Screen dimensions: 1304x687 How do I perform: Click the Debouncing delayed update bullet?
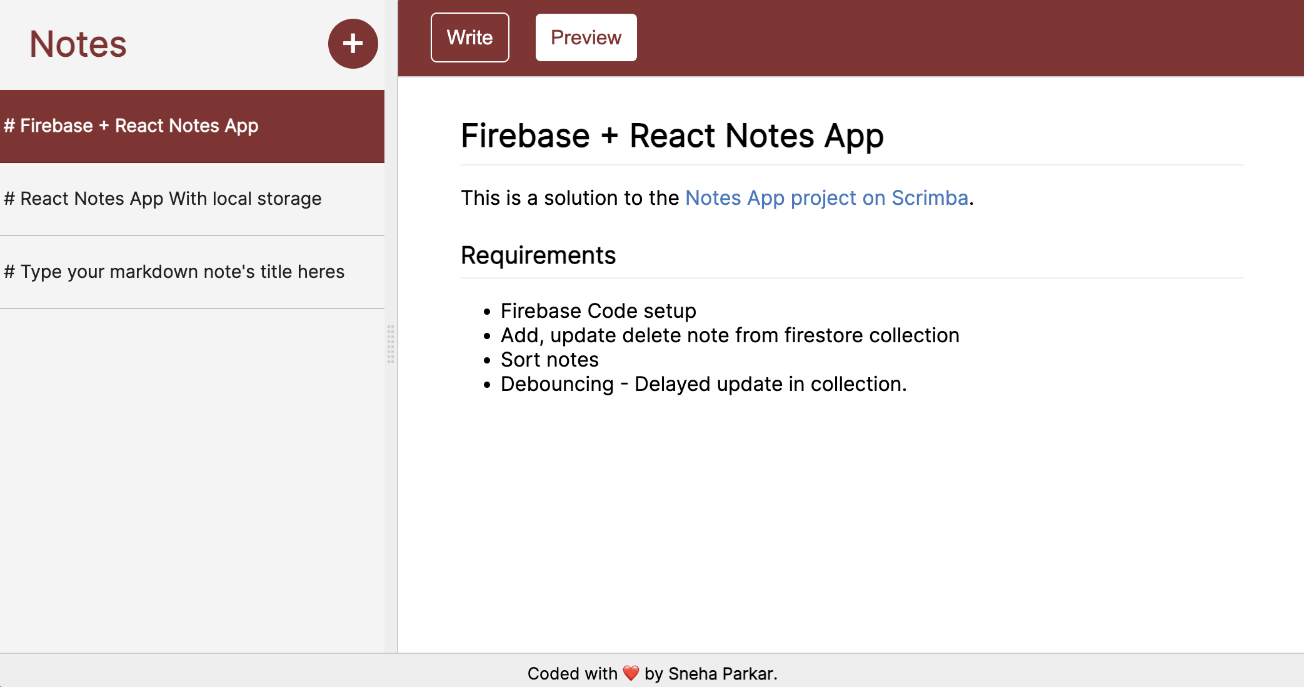pyautogui.click(x=703, y=384)
